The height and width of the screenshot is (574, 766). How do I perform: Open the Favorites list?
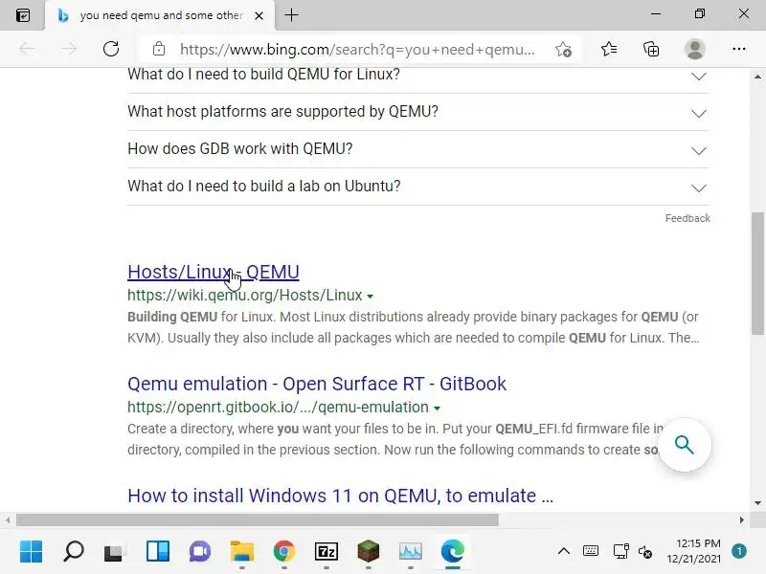point(609,49)
